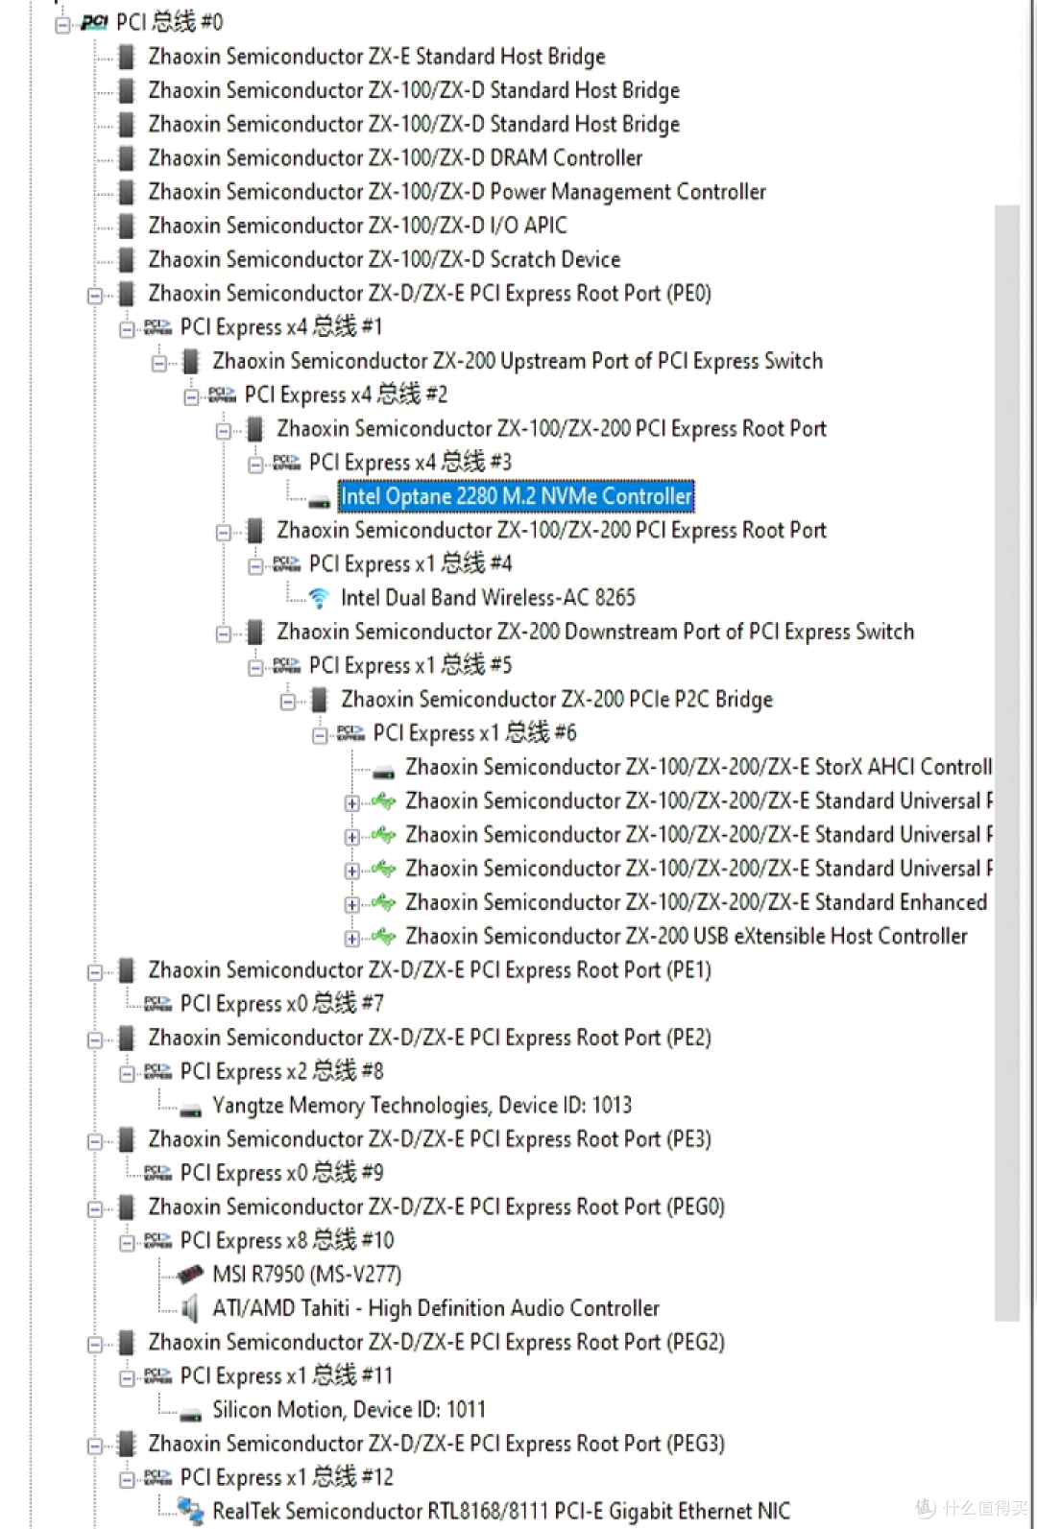Click the Intel Optane NVMe drive icon
Viewport: 1037px width, 1529px height.
[320, 501]
